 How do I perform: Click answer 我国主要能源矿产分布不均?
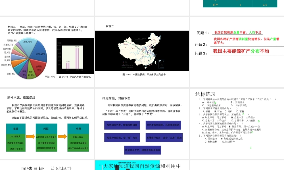pyautogui.click(x=241, y=51)
